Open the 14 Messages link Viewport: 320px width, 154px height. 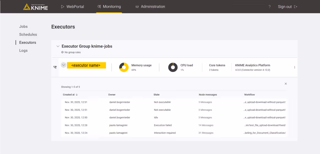tap(206, 125)
